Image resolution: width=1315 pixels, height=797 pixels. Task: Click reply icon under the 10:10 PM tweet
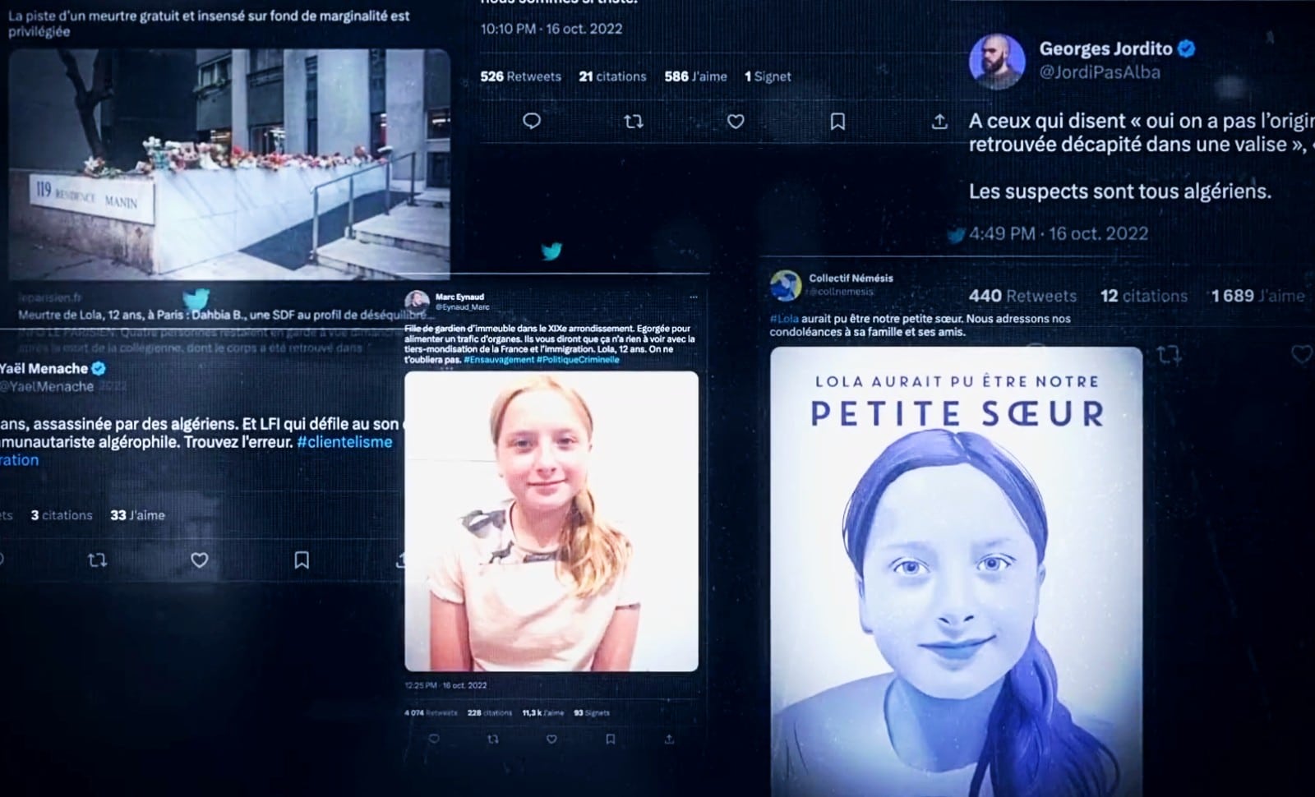(x=532, y=122)
